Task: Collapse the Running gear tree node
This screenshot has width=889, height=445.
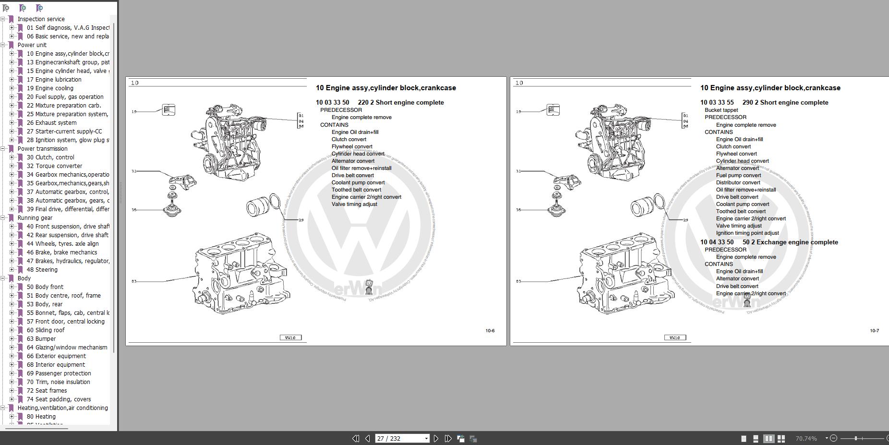Action: tap(3, 218)
